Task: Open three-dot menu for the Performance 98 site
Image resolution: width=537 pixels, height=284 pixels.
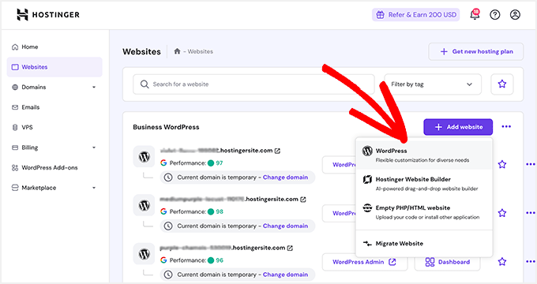Action: coord(531,213)
